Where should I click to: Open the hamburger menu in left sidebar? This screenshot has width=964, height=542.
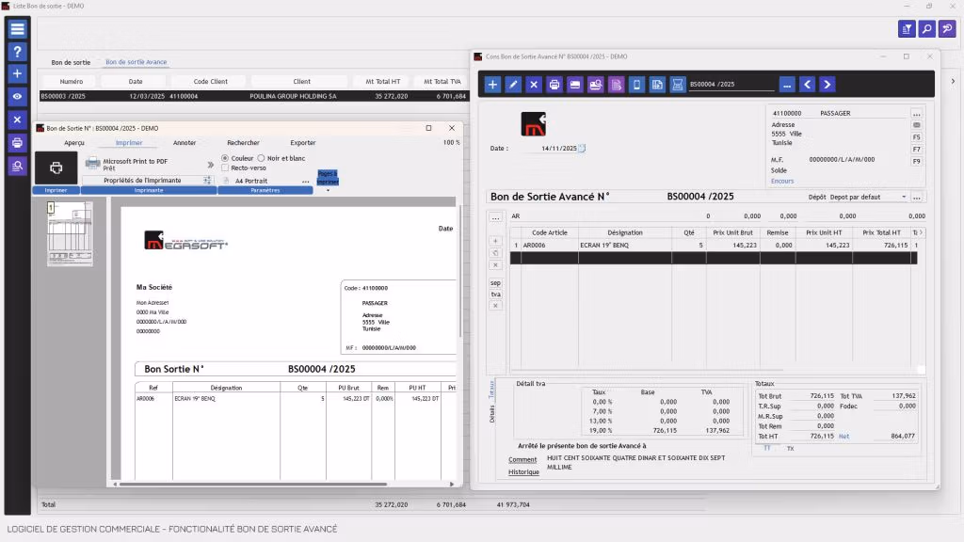[x=17, y=29]
